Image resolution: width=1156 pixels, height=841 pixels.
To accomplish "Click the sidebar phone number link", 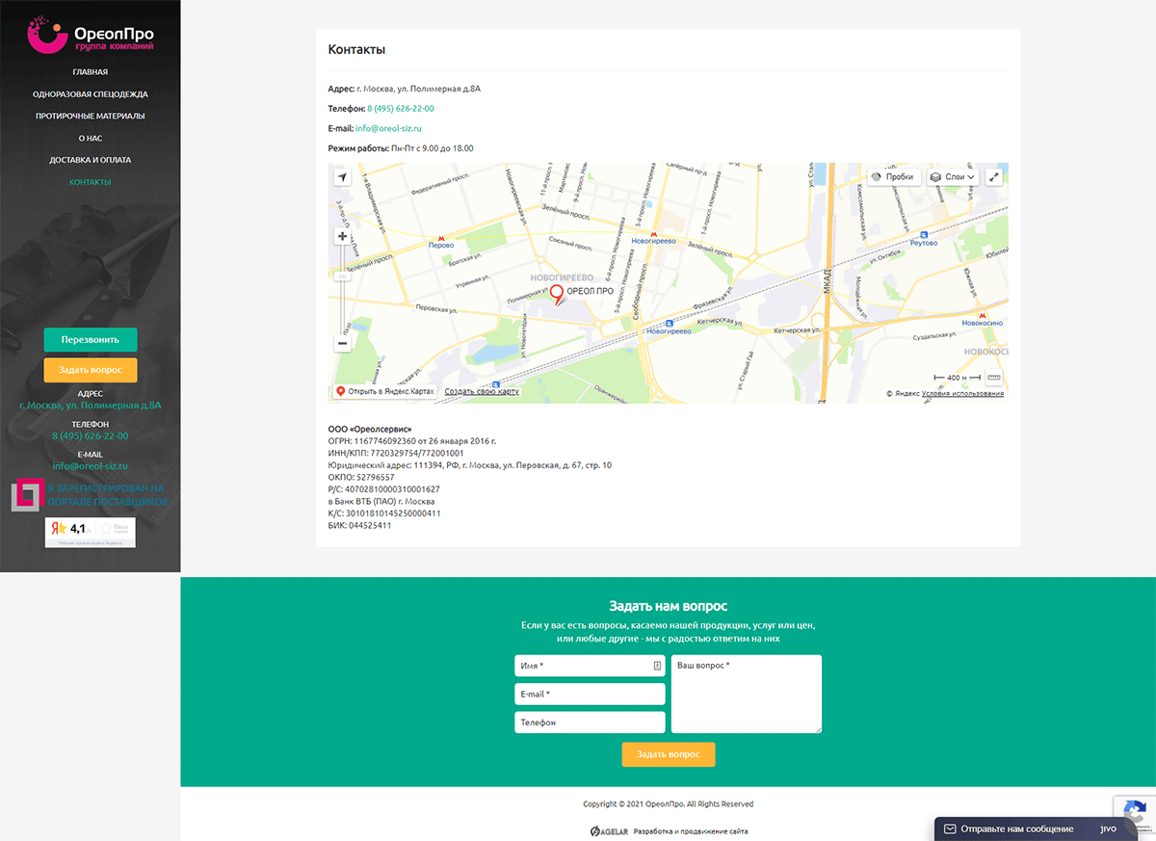I will pos(91,436).
